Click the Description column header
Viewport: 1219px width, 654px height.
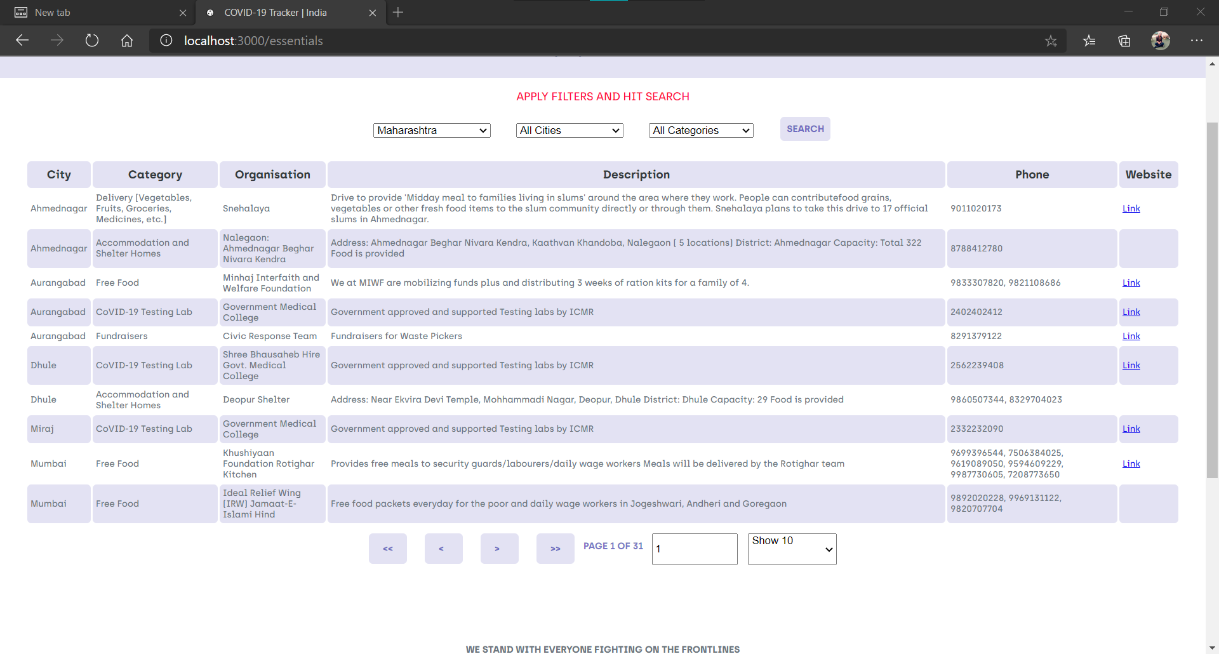pos(636,175)
